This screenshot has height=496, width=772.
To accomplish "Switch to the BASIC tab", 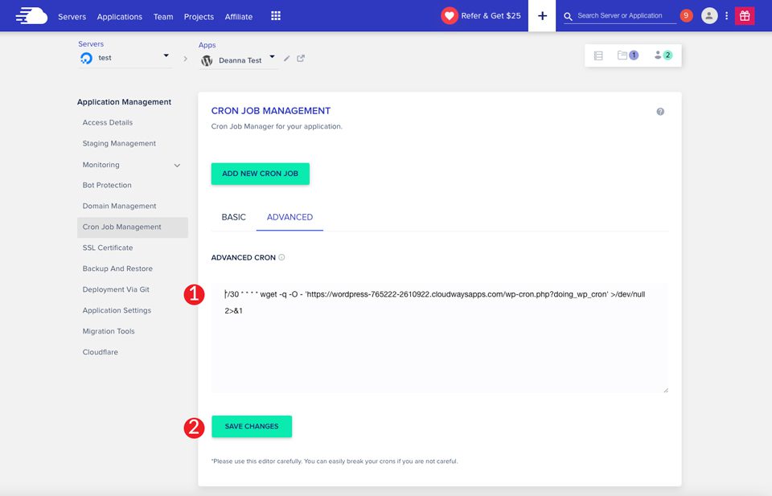I will [x=233, y=216].
